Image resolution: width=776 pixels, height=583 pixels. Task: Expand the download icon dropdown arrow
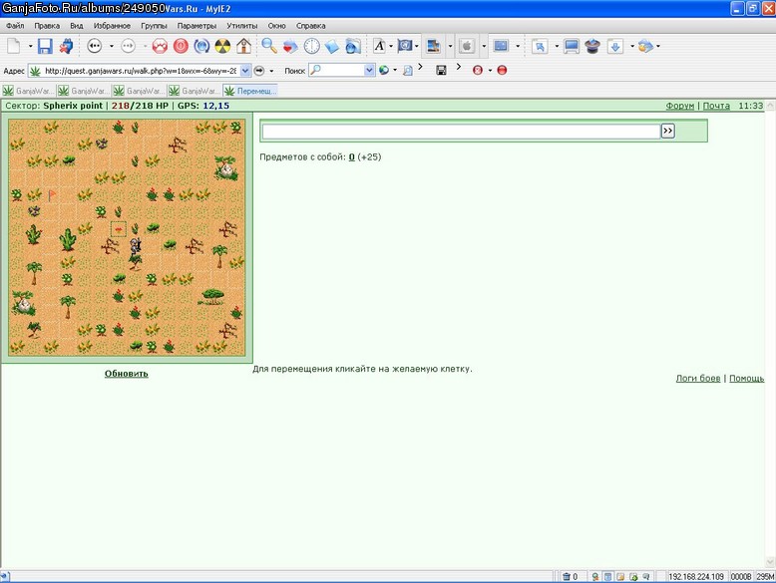(x=632, y=46)
